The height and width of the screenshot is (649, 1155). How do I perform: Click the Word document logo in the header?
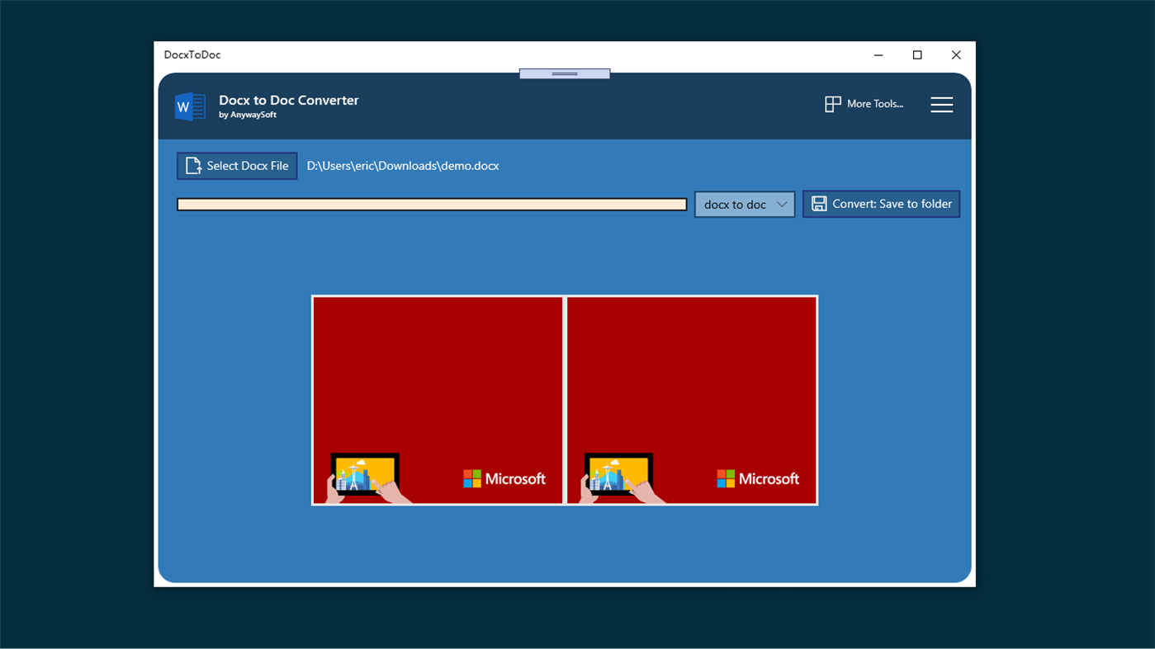pyautogui.click(x=189, y=106)
